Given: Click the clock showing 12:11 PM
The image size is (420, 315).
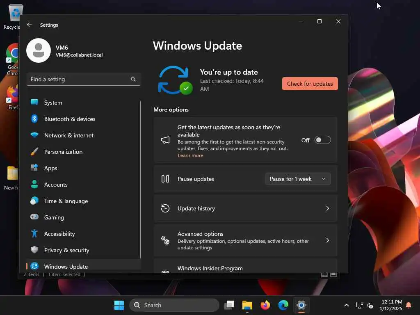Looking at the screenshot, I should pyautogui.click(x=392, y=301).
